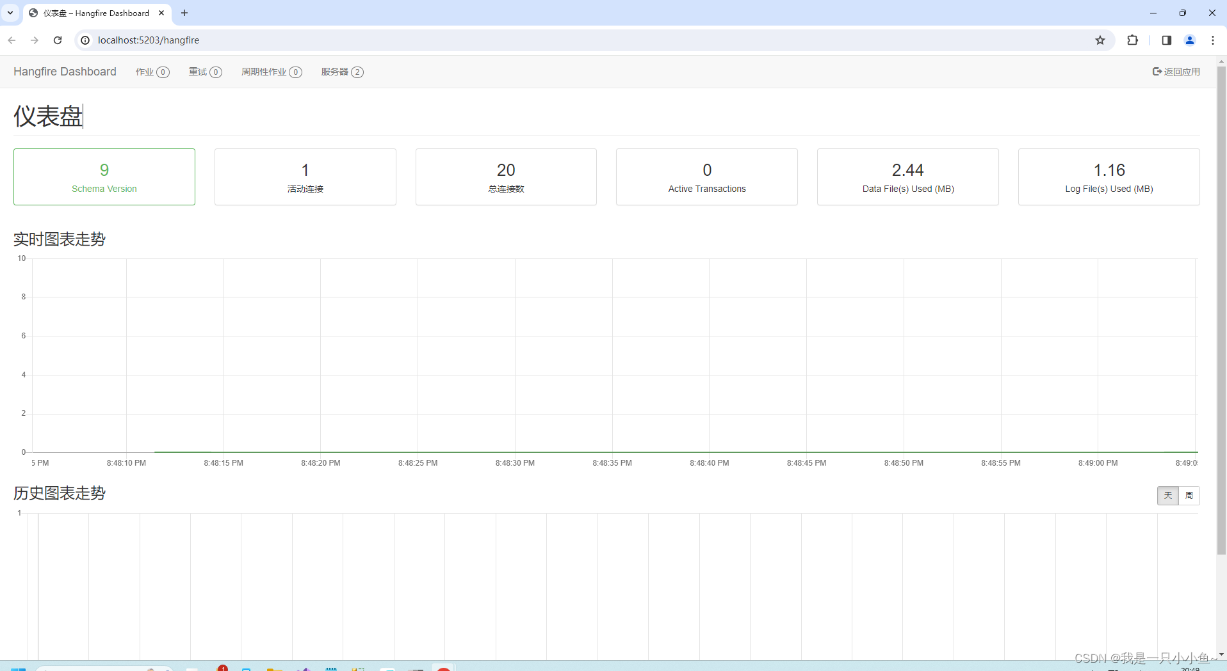
Task: Close the Hangfire Dashboard tab
Action: click(x=161, y=13)
